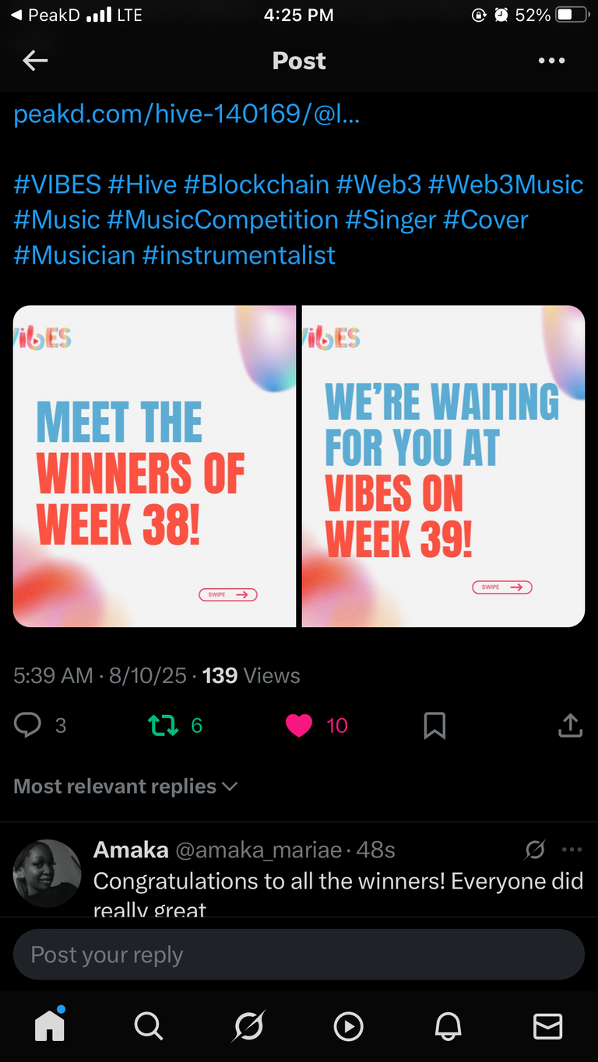The height and width of the screenshot is (1062, 598).
Task: Tap the reply comment bubble icon
Action: click(x=28, y=725)
